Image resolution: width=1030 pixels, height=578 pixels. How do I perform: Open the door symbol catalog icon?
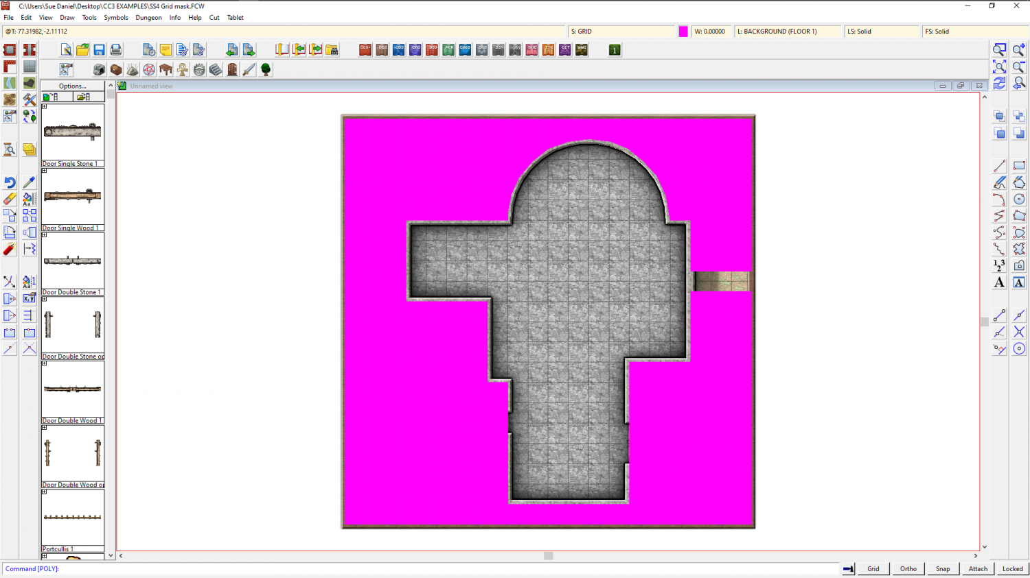tap(232, 69)
